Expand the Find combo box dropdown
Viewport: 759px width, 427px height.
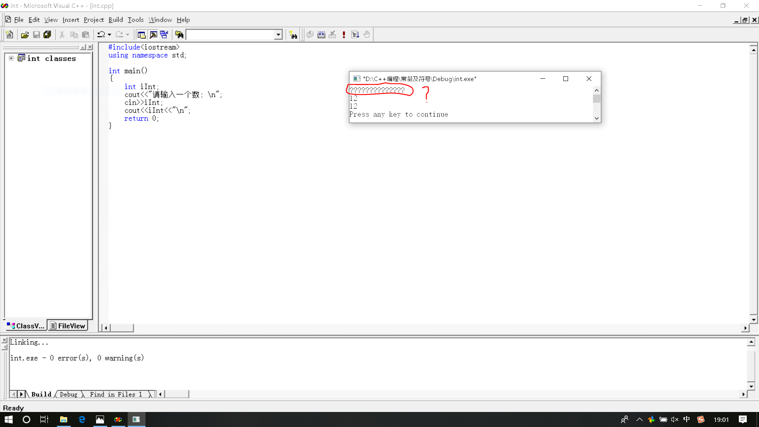[278, 35]
